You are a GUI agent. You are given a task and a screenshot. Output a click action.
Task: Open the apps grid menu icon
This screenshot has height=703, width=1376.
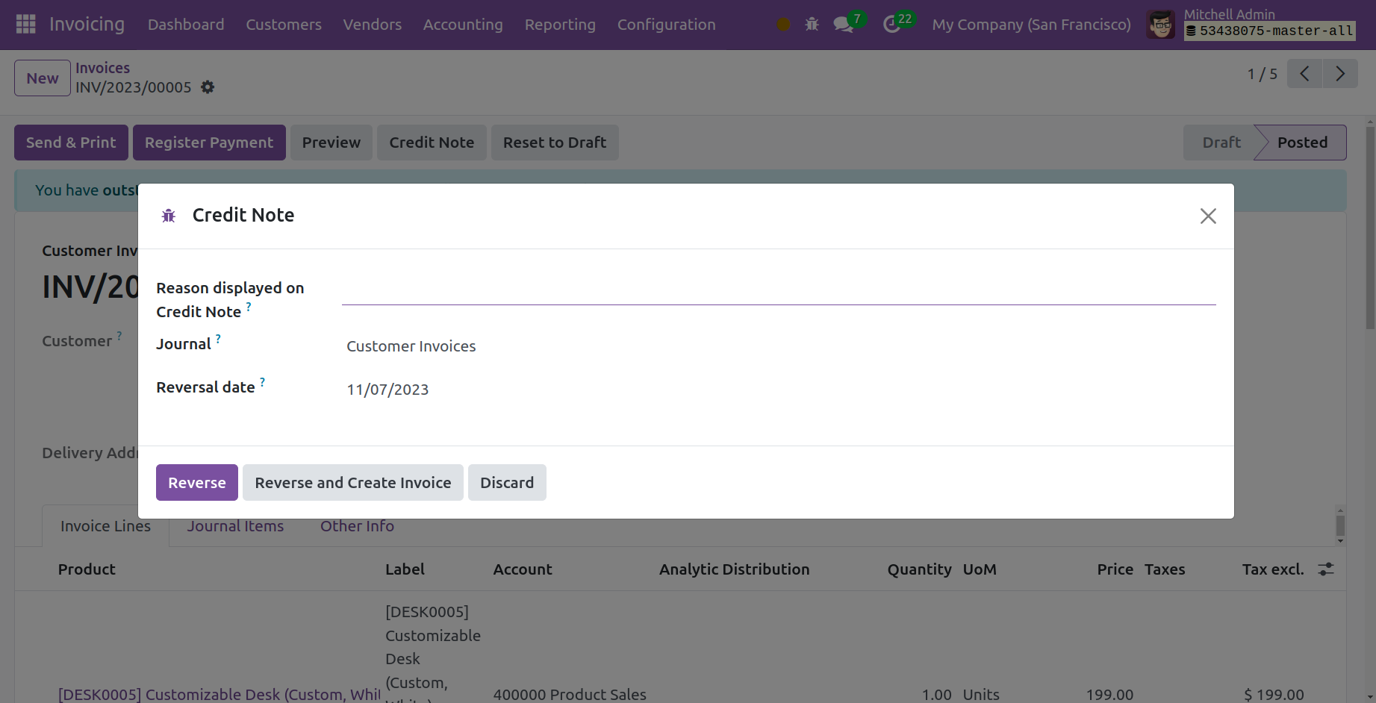coord(26,25)
